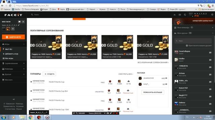Open the ШуТ_ stream

(x=153, y=84)
